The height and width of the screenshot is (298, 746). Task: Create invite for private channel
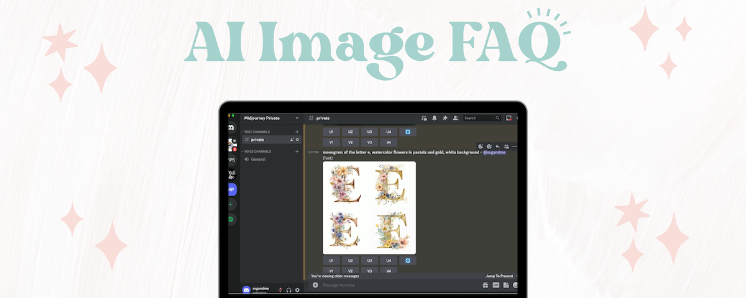click(292, 140)
